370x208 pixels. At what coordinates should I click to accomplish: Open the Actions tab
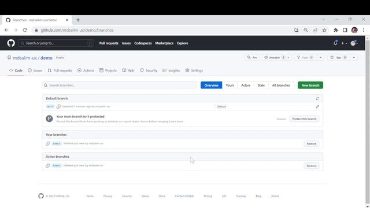[86, 70]
